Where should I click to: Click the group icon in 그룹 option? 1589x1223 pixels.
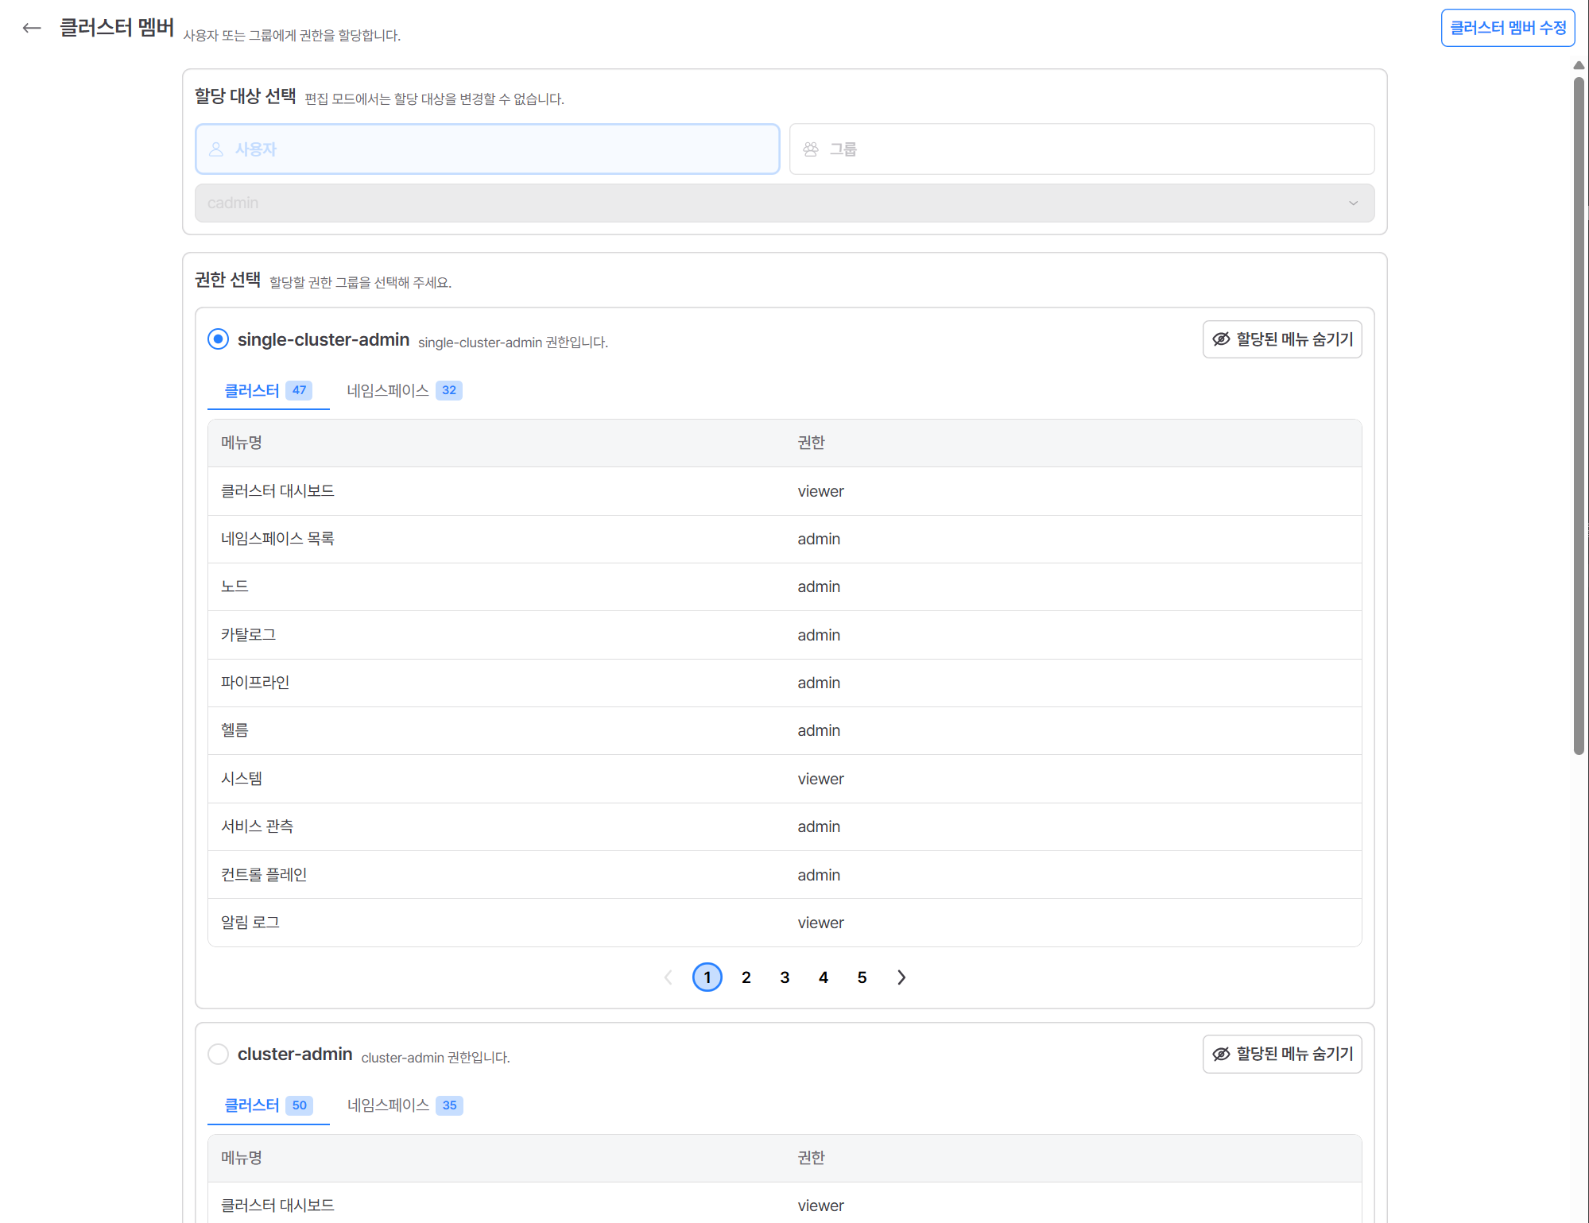click(x=810, y=149)
